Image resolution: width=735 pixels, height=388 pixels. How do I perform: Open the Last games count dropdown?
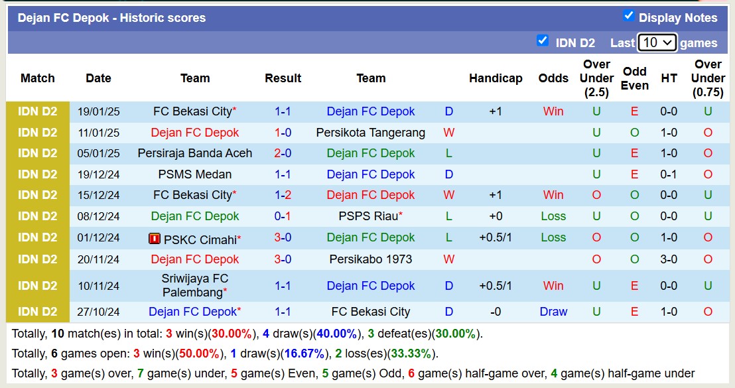(657, 42)
